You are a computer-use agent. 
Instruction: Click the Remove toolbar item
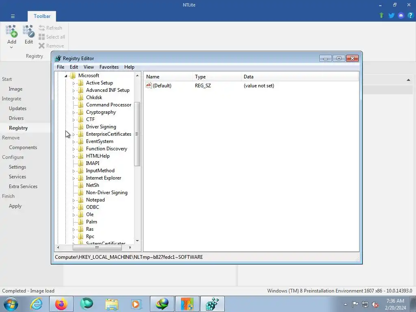point(51,46)
